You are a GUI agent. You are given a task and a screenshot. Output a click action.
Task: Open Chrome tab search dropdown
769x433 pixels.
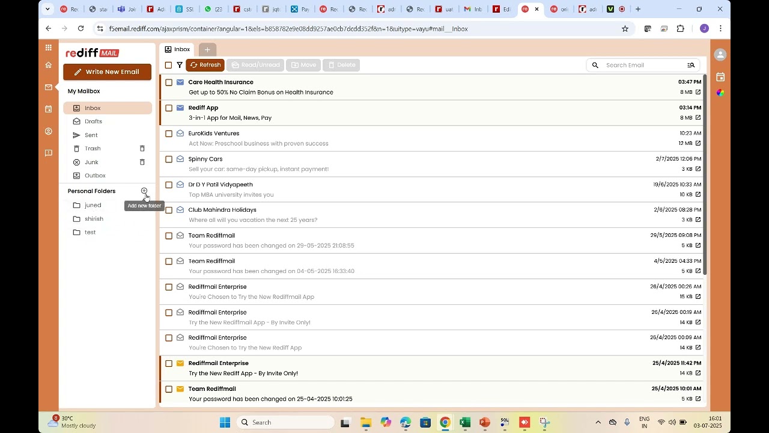point(47,9)
